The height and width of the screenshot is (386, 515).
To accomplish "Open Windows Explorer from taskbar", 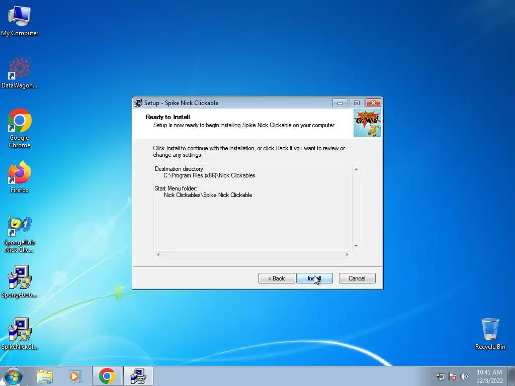I will (45, 376).
